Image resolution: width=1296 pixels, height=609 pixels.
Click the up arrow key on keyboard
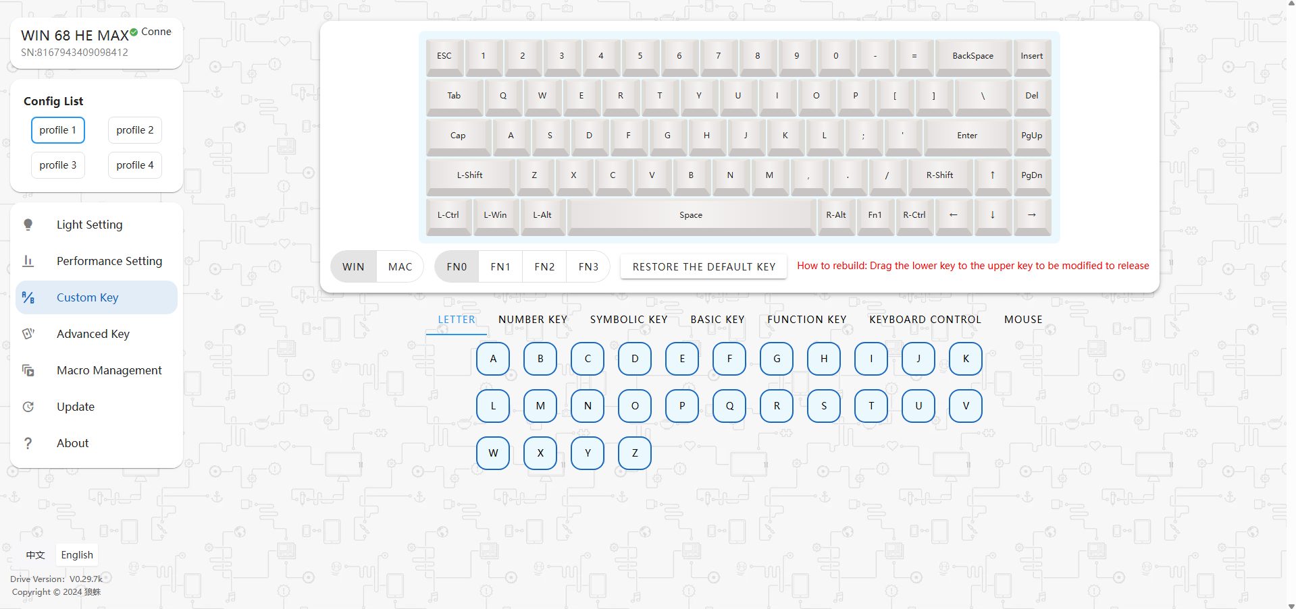(x=992, y=175)
